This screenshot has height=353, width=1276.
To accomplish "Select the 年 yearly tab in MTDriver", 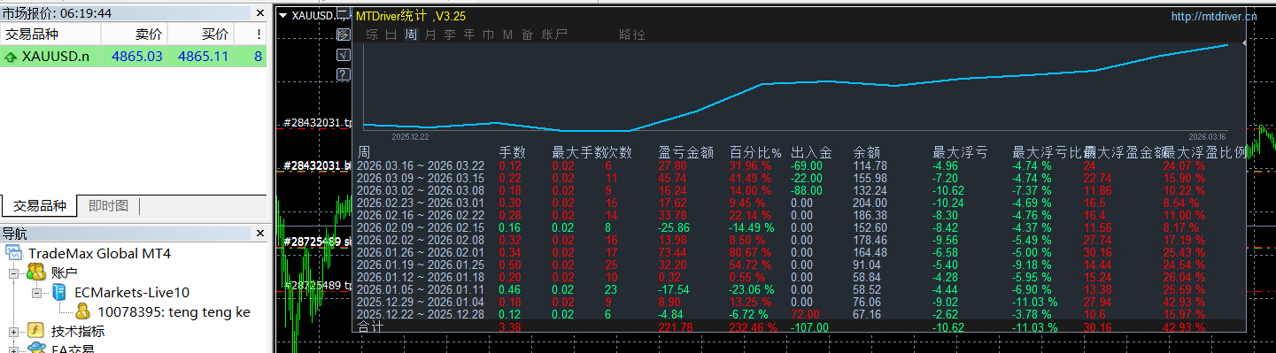I will click(x=469, y=35).
